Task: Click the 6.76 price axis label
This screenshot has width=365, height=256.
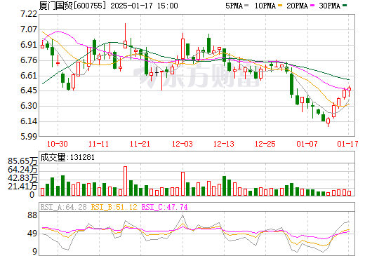Action: pos(29,60)
